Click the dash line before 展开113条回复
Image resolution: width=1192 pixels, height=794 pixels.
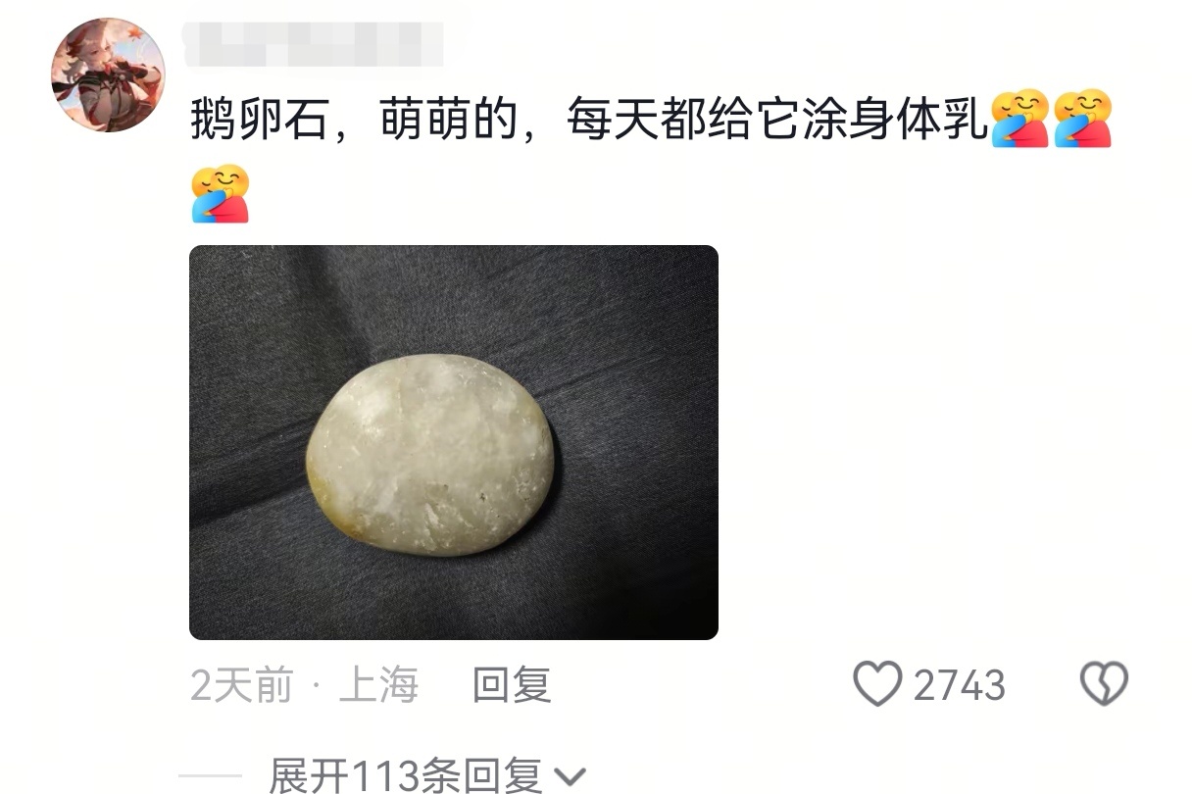[210, 776]
